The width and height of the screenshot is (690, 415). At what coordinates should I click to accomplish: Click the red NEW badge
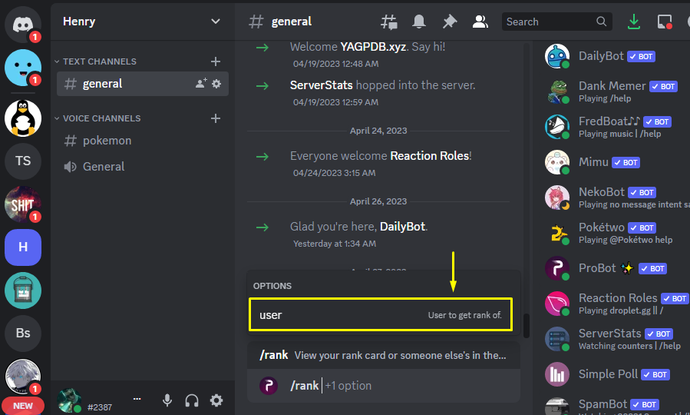pyautogui.click(x=23, y=406)
